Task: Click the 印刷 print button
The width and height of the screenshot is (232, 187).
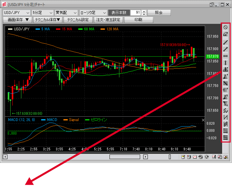Action: (139, 20)
